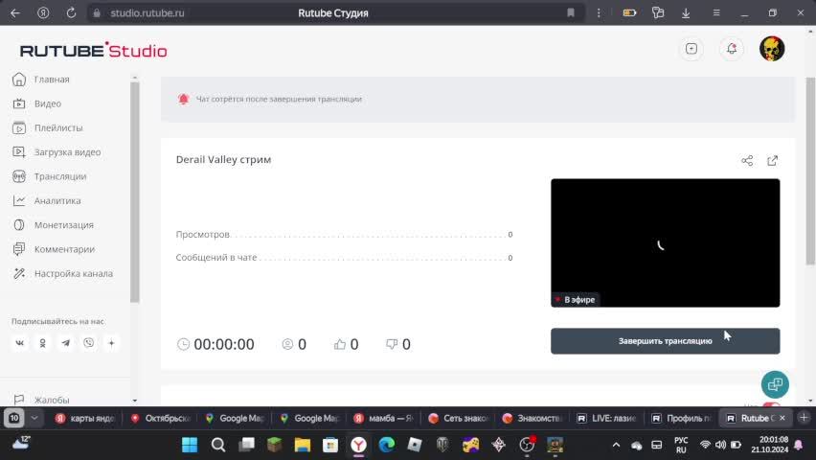This screenshot has height=460, width=816.
Task: Click the RUTUBE Studio logo
Action: (x=94, y=51)
